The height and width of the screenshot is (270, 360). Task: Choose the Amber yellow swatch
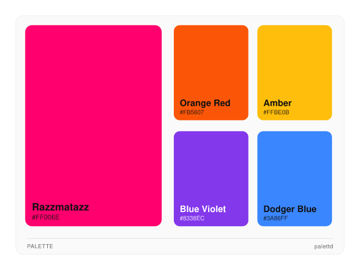point(294,62)
